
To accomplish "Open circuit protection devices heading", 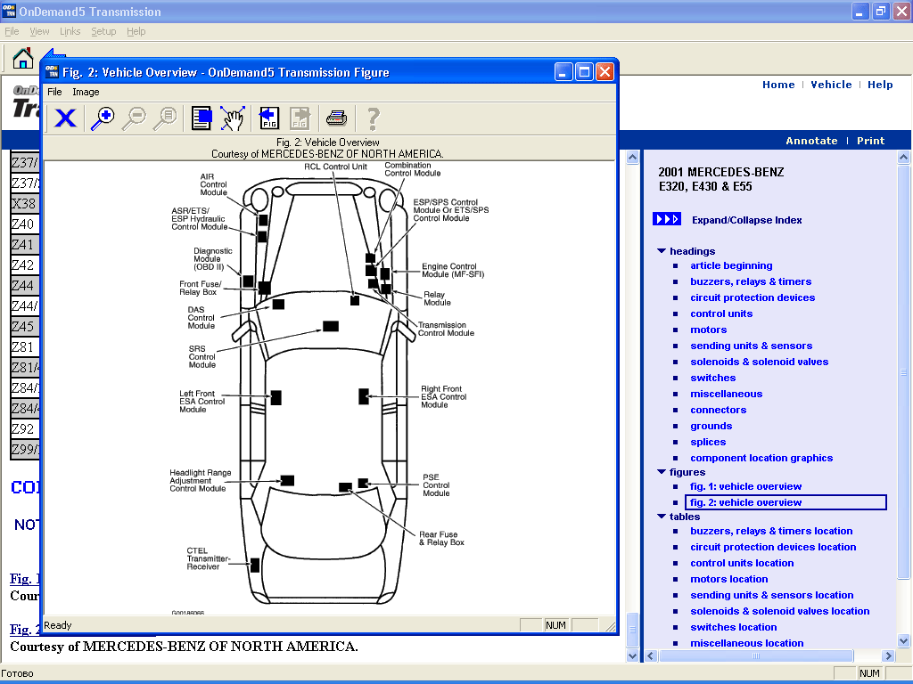I will (753, 297).
